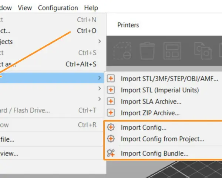Click the Delete selected object toolbar icon
This screenshot has width=222, height=178.
coord(122,51)
